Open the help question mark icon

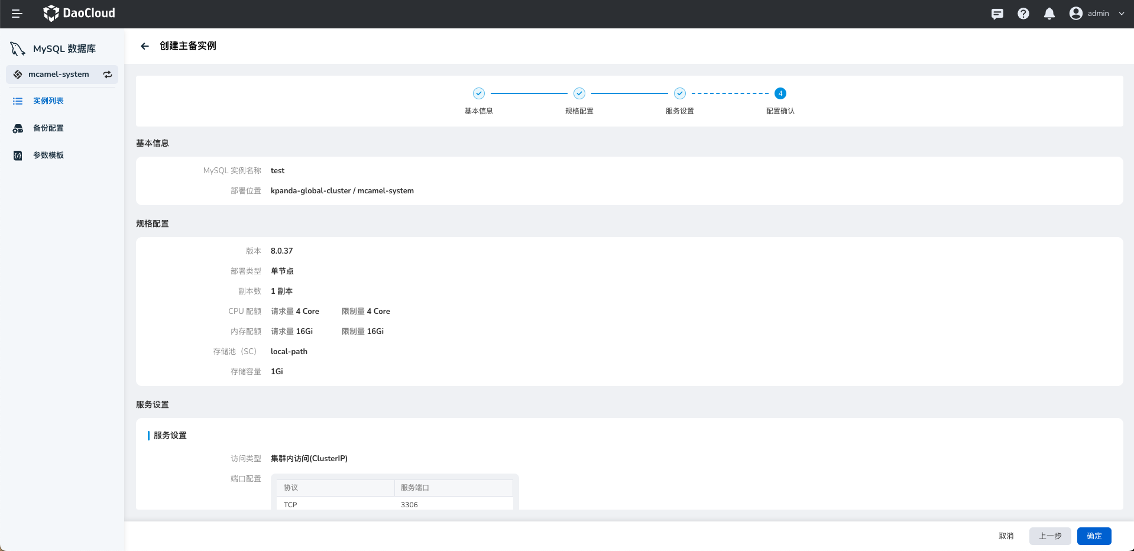tap(1023, 14)
